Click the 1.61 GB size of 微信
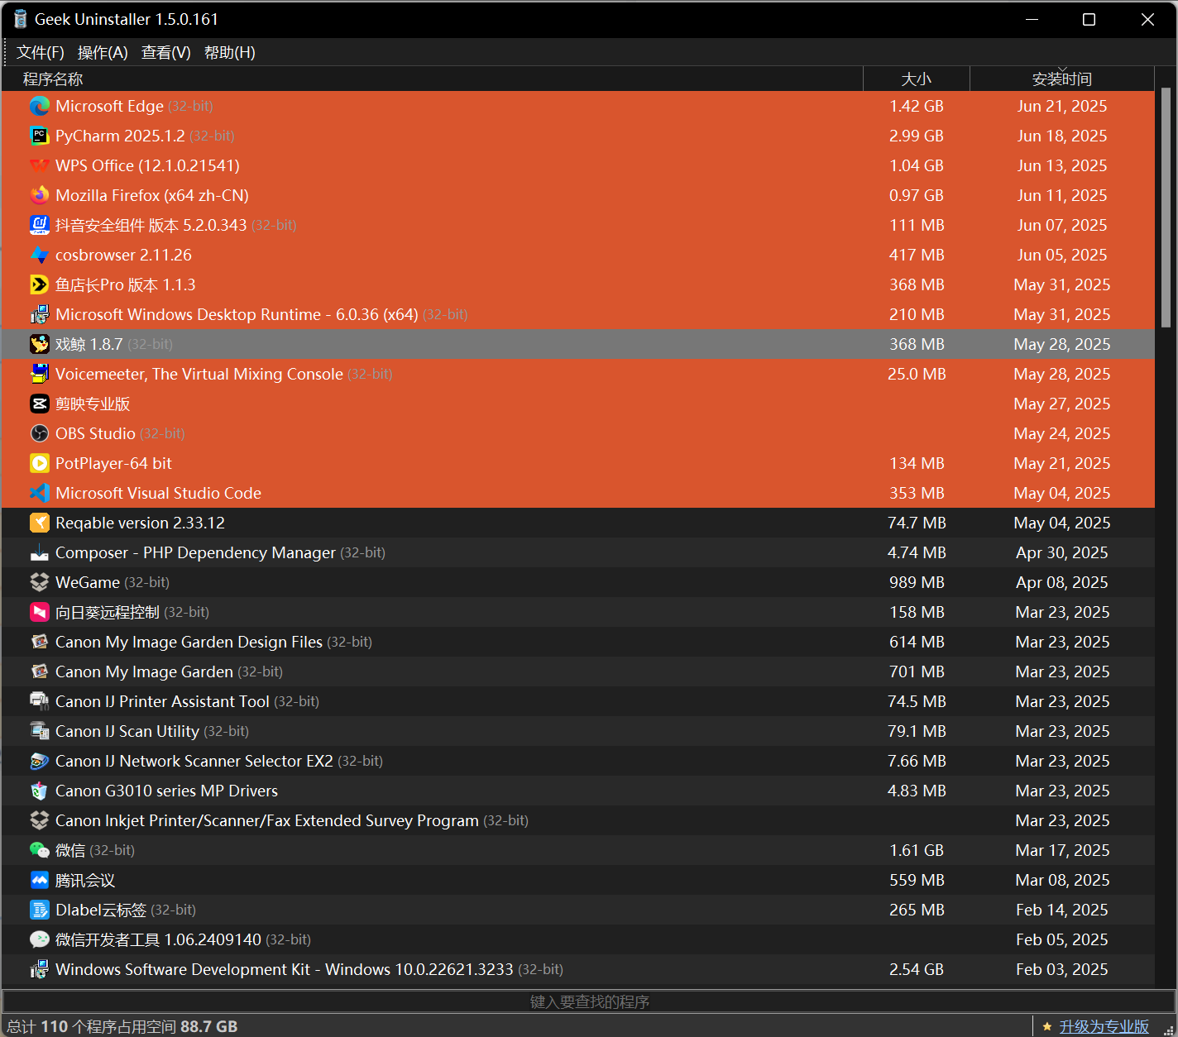The image size is (1178, 1037). pyautogui.click(x=917, y=850)
